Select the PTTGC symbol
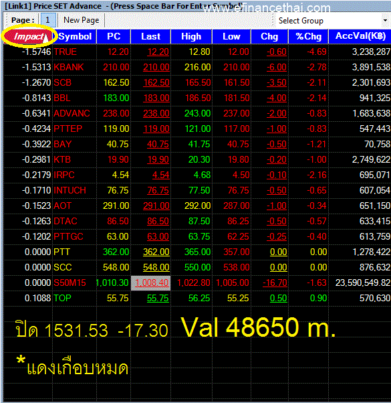The height and width of the screenshot is (403, 391). click(68, 237)
